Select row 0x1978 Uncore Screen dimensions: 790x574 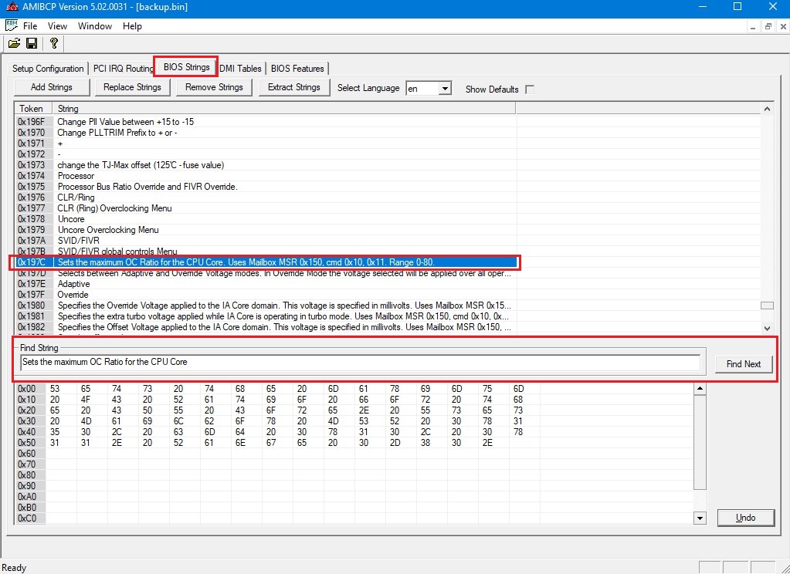click(266, 219)
